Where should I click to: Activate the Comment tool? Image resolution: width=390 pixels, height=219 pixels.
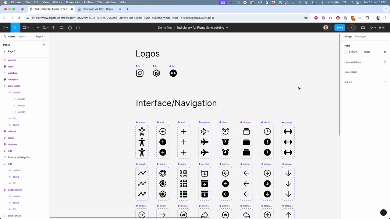coord(78,28)
